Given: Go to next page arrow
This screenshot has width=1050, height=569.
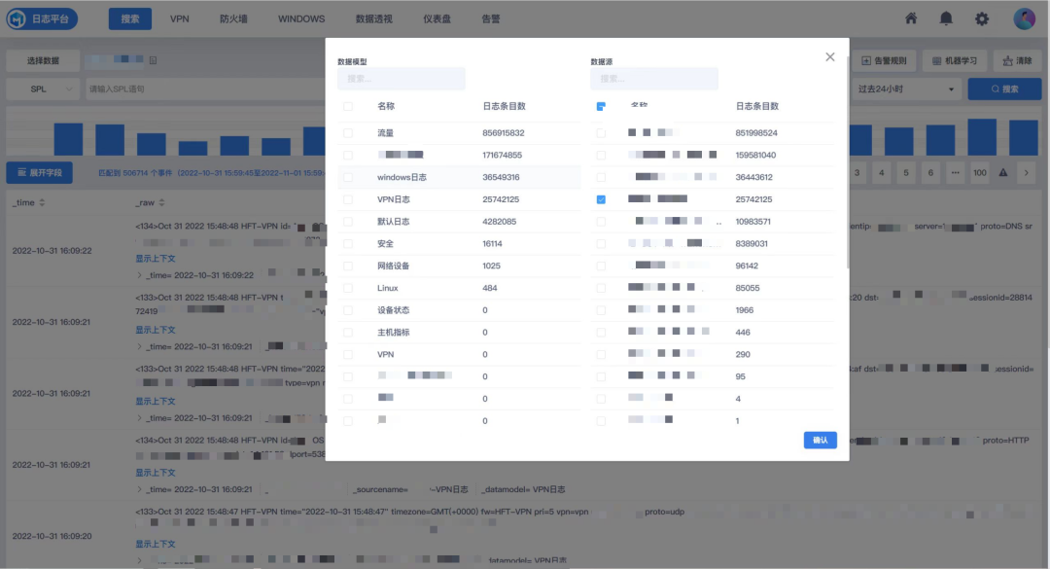Looking at the screenshot, I should click(x=1026, y=173).
